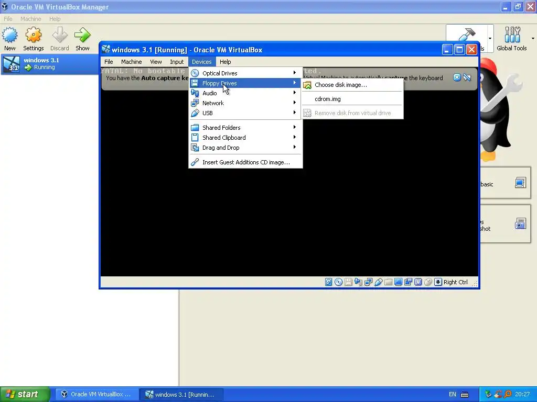Click the Right Ctrl host key label
Image resolution: width=537 pixels, height=402 pixels.
click(455, 282)
